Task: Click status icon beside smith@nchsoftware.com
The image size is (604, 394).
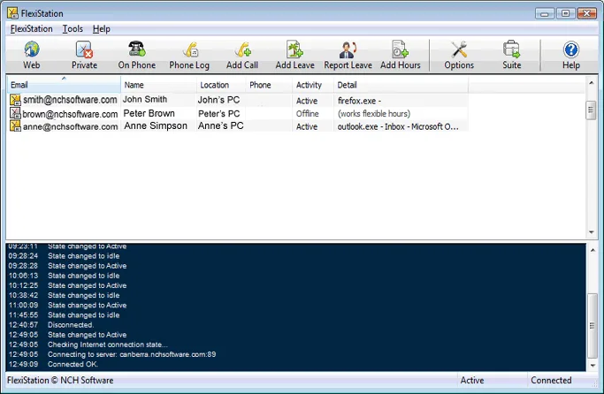Action: (15, 100)
